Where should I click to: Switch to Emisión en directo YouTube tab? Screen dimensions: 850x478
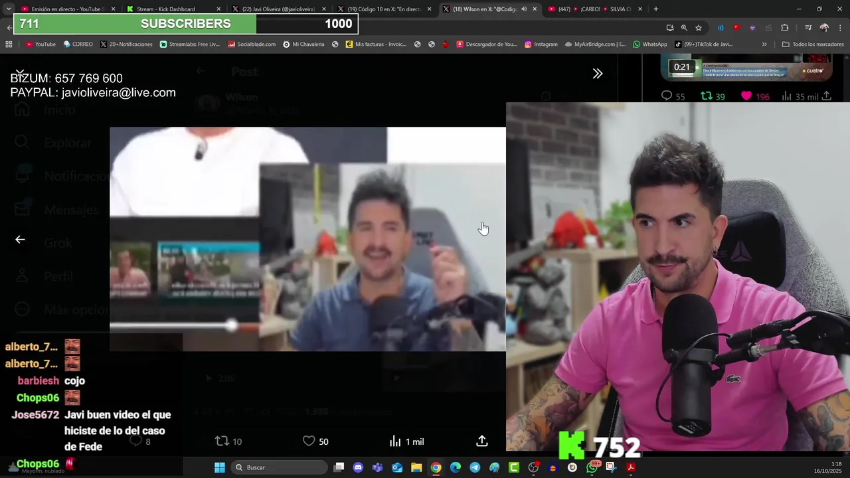(66, 9)
